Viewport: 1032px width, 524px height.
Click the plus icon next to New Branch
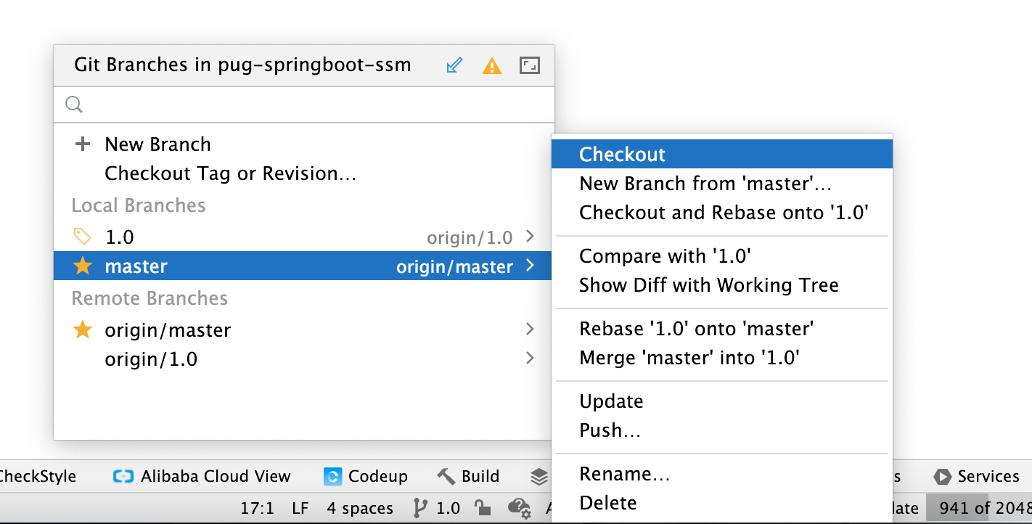[83, 144]
